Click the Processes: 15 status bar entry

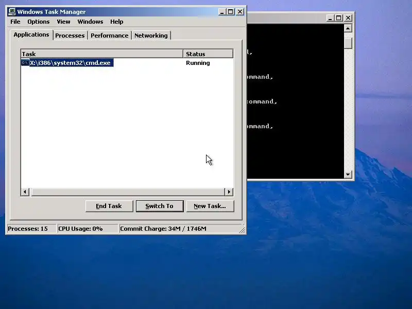(31, 229)
